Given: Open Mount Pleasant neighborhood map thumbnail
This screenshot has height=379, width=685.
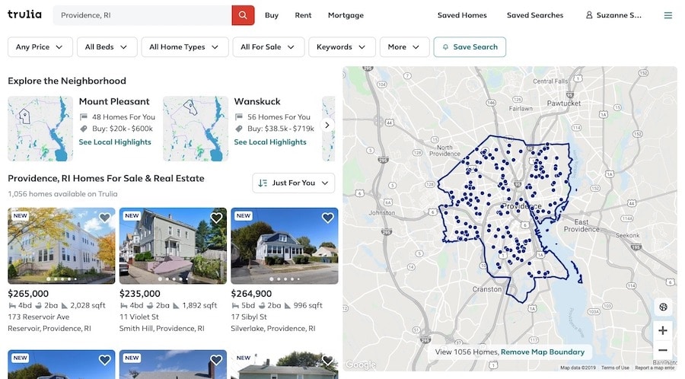Looking at the screenshot, I should (40, 128).
